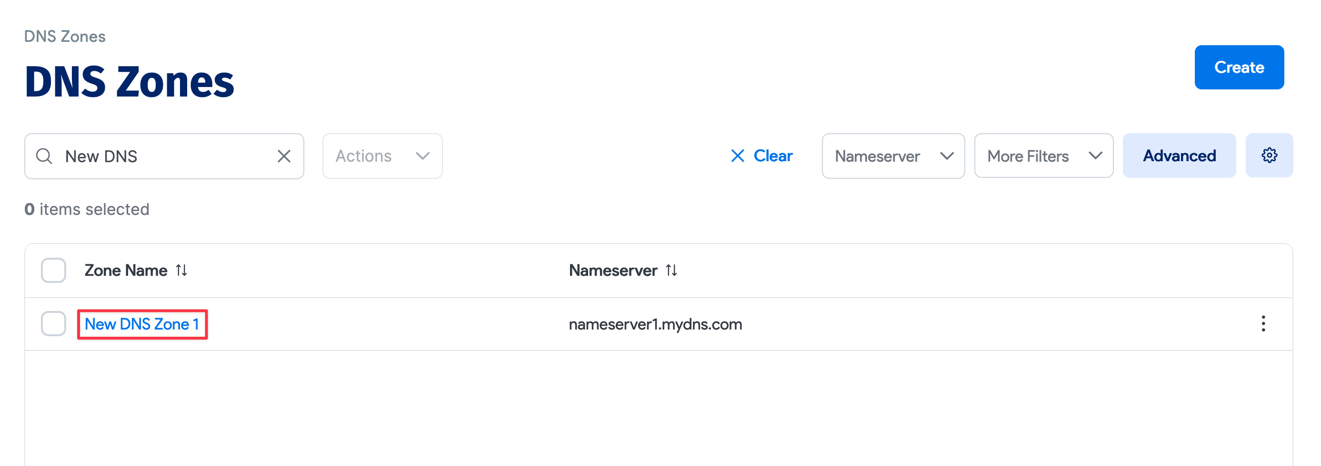Click the Zone Name column header

pyautogui.click(x=126, y=271)
